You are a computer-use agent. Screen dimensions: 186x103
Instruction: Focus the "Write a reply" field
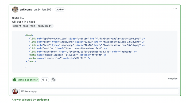[99, 91]
